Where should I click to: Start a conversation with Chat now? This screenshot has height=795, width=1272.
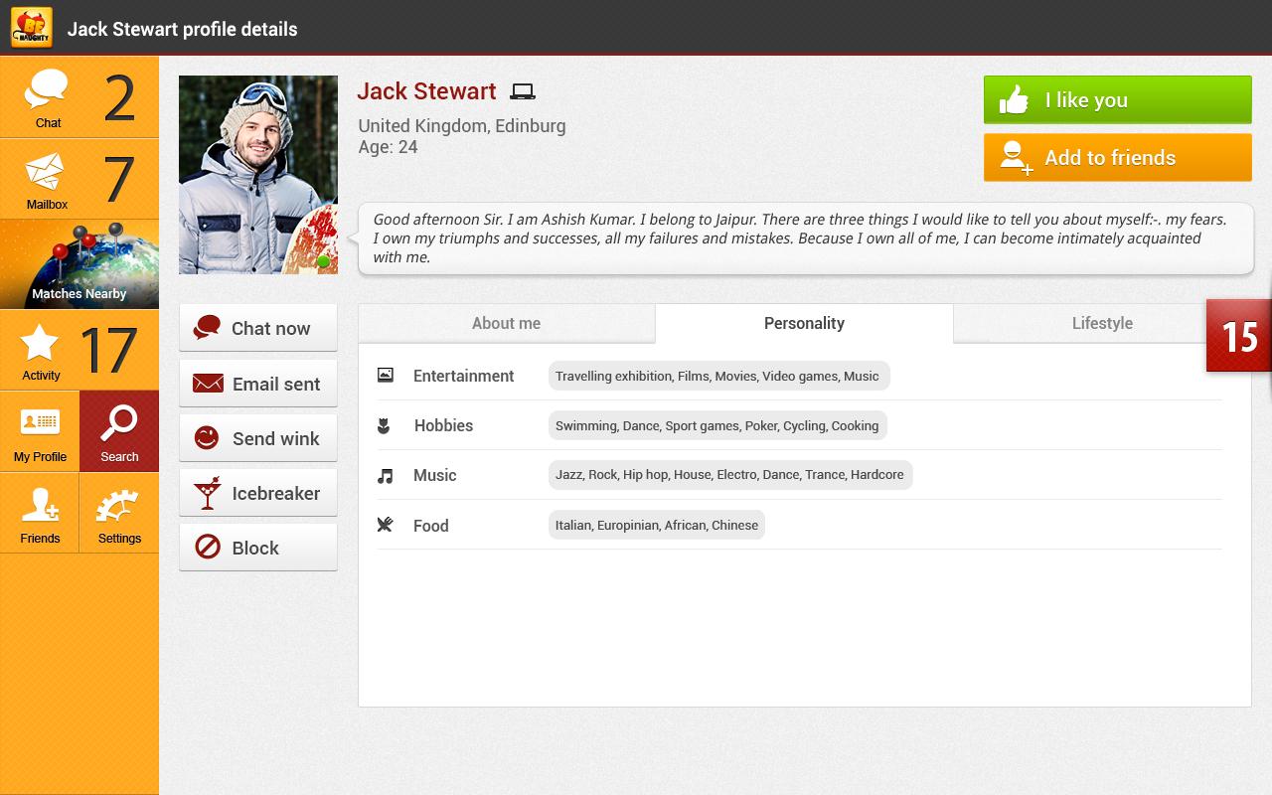point(258,328)
